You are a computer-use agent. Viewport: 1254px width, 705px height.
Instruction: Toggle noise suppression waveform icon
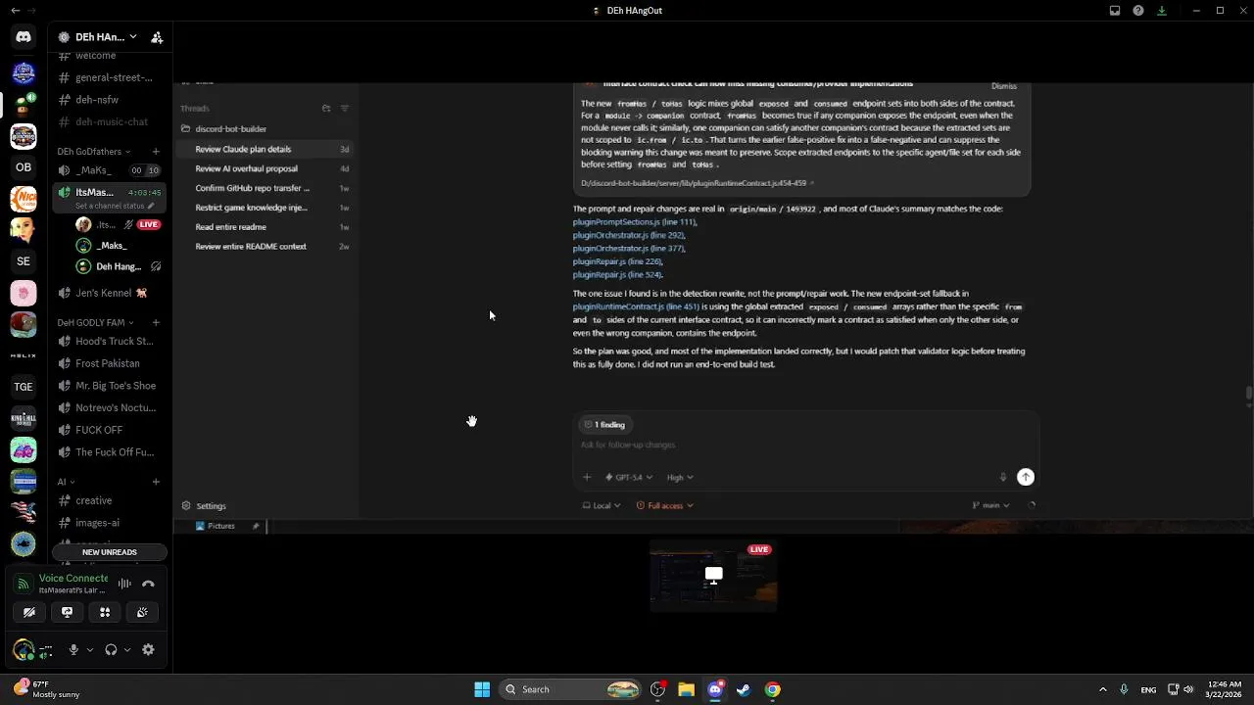coord(124,584)
